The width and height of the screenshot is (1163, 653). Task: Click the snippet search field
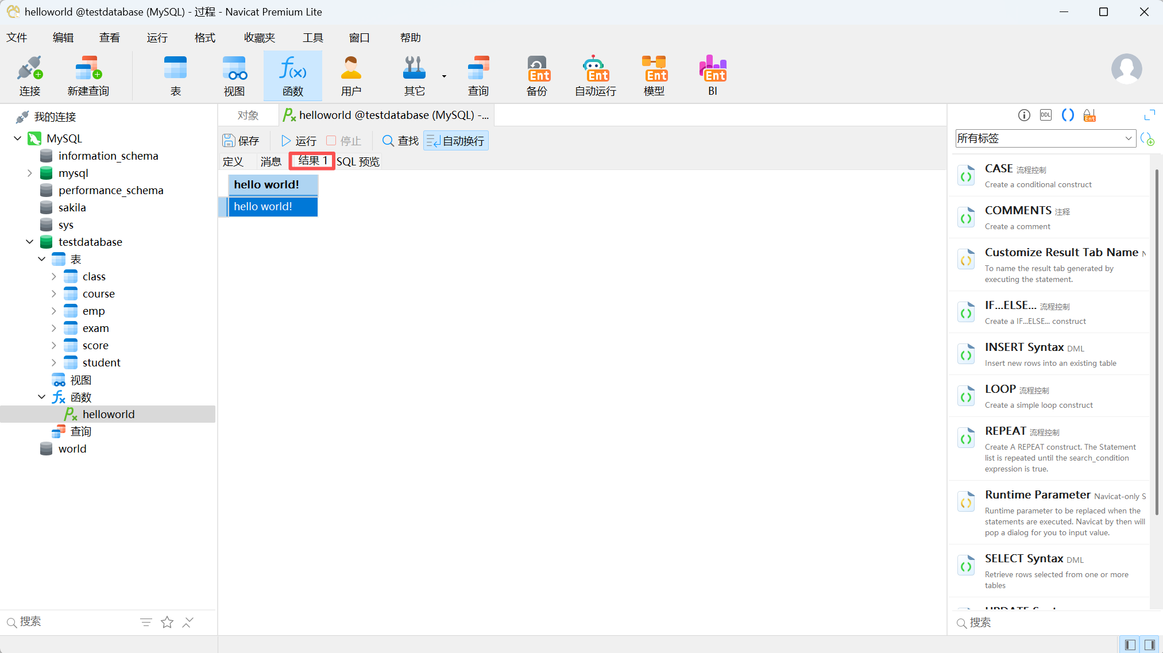tap(1051, 623)
